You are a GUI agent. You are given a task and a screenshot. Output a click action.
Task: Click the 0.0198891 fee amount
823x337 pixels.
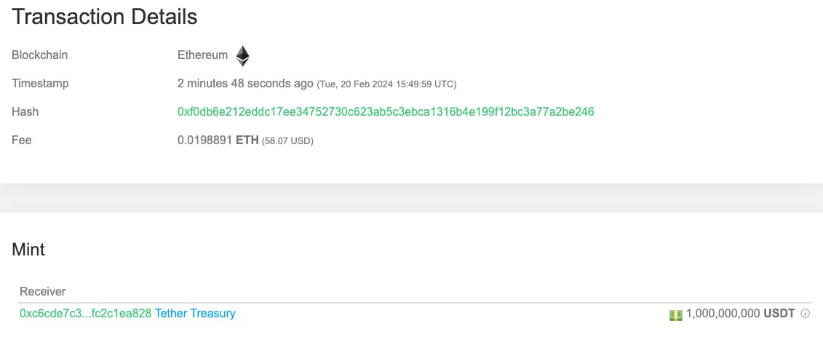tap(205, 140)
